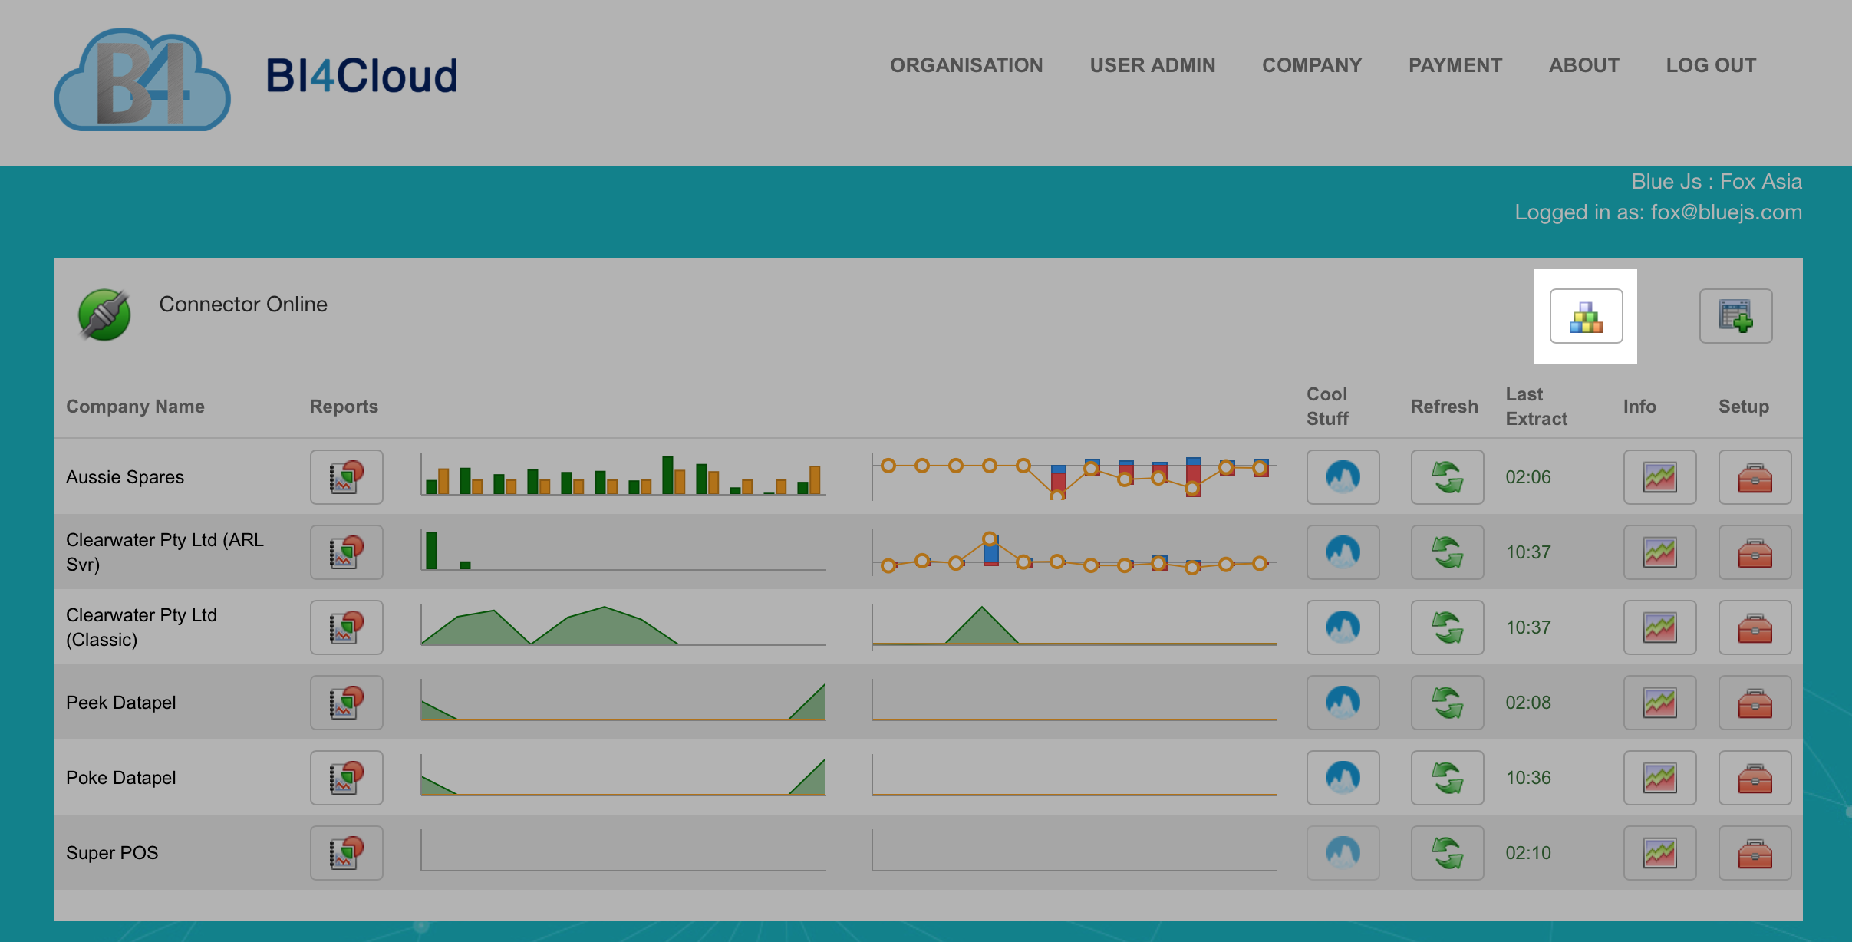Click the Company Name column header
The width and height of the screenshot is (1852, 942).
pyautogui.click(x=135, y=407)
